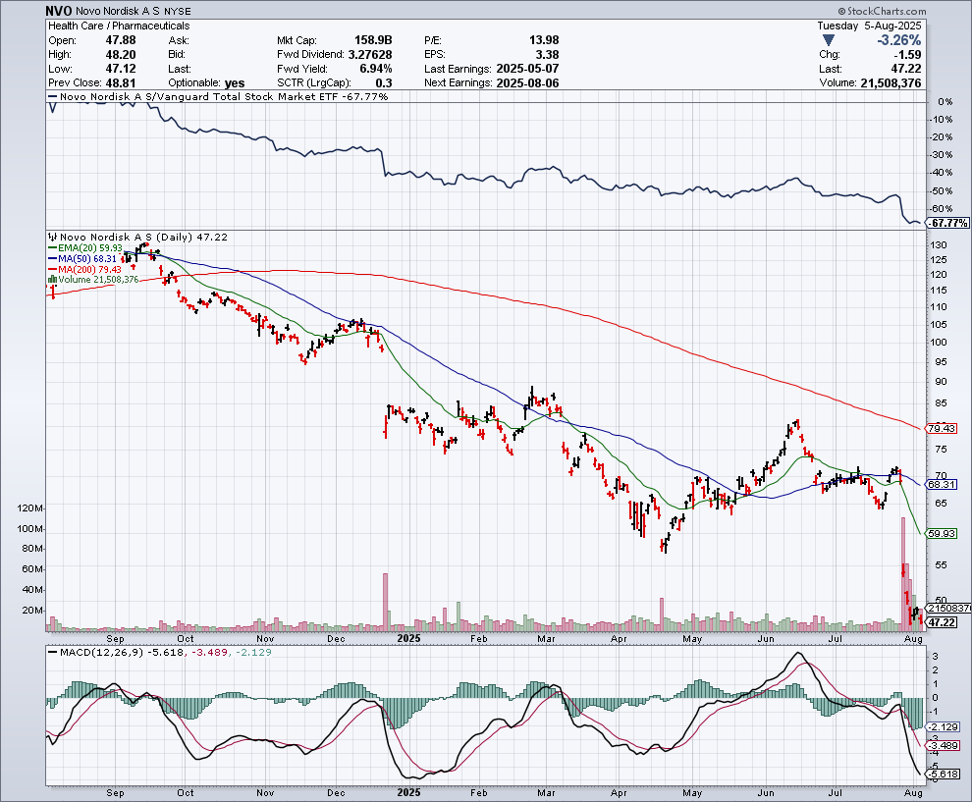The height and width of the screenshot is (802, 972).
Task: Click the -5.618 MACD axis label
Action: tap(943, 775)
